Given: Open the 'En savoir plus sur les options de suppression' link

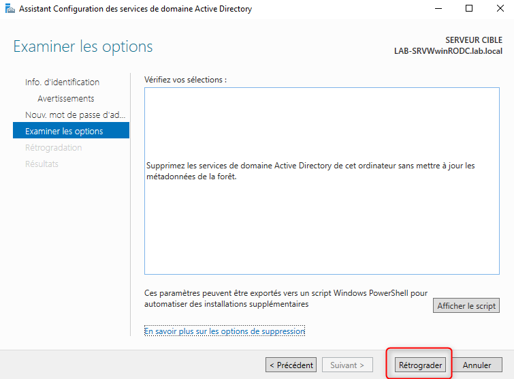Looking at the screenshot, I should pyautogui.click(x=225, y=331).
